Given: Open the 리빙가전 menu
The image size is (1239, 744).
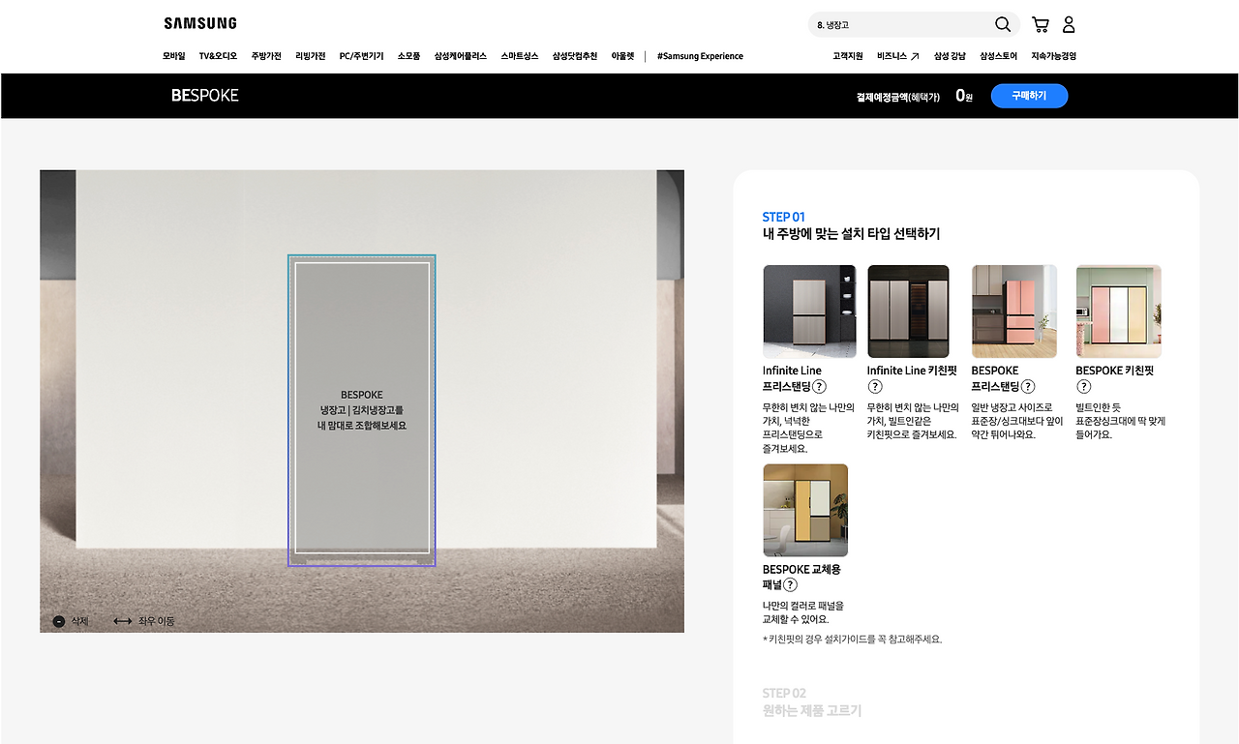Looking at the screenshot, I should 311,56.
